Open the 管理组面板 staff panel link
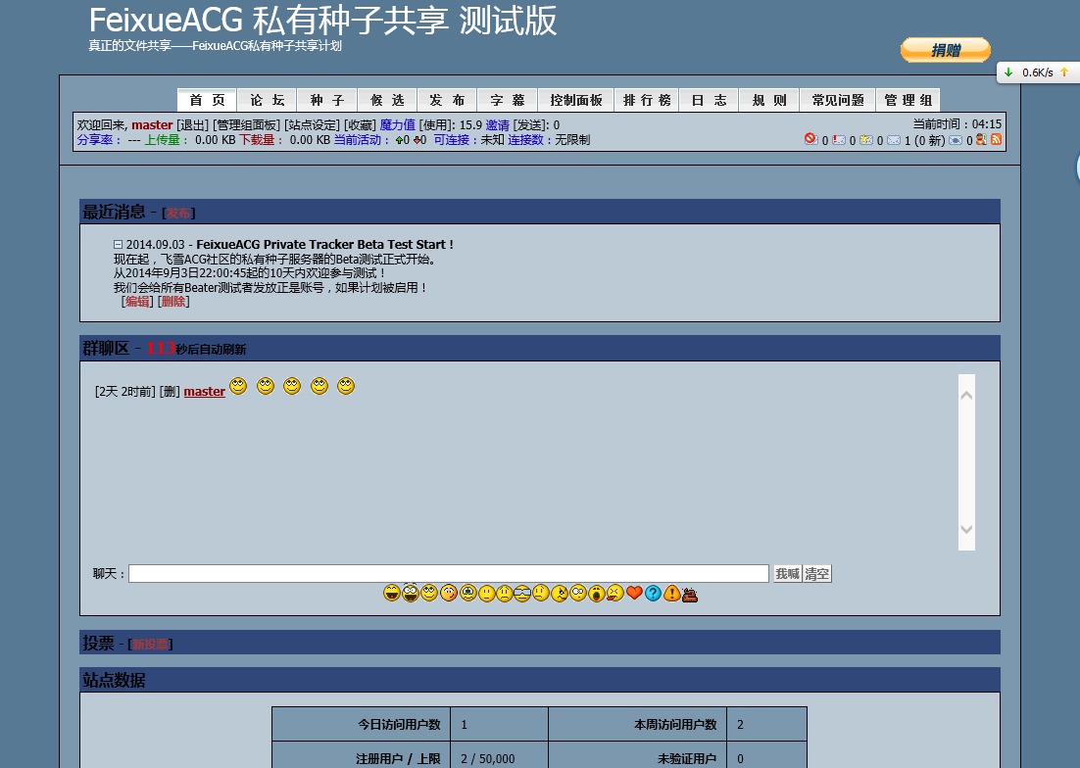Viewport: 1080px width, 768px height. (x=246, y=124)
